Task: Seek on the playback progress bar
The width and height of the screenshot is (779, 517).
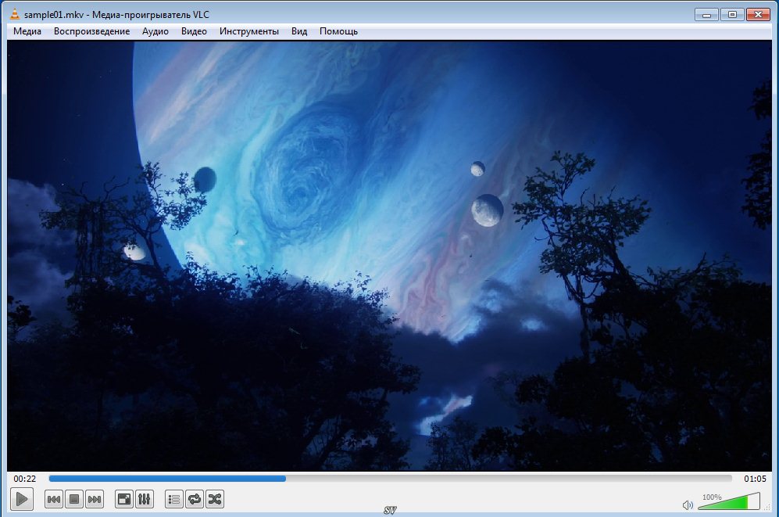Action: click(x=391, y=479)
